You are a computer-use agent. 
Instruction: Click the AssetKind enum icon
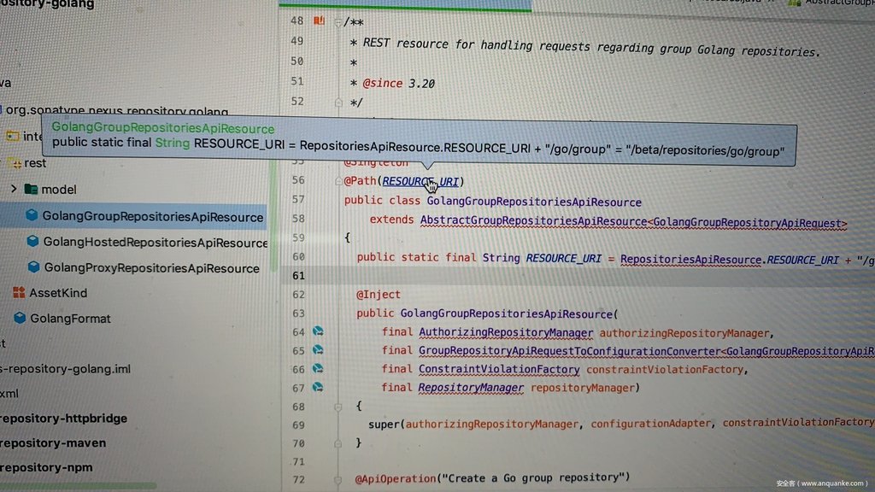pos(19,292)
